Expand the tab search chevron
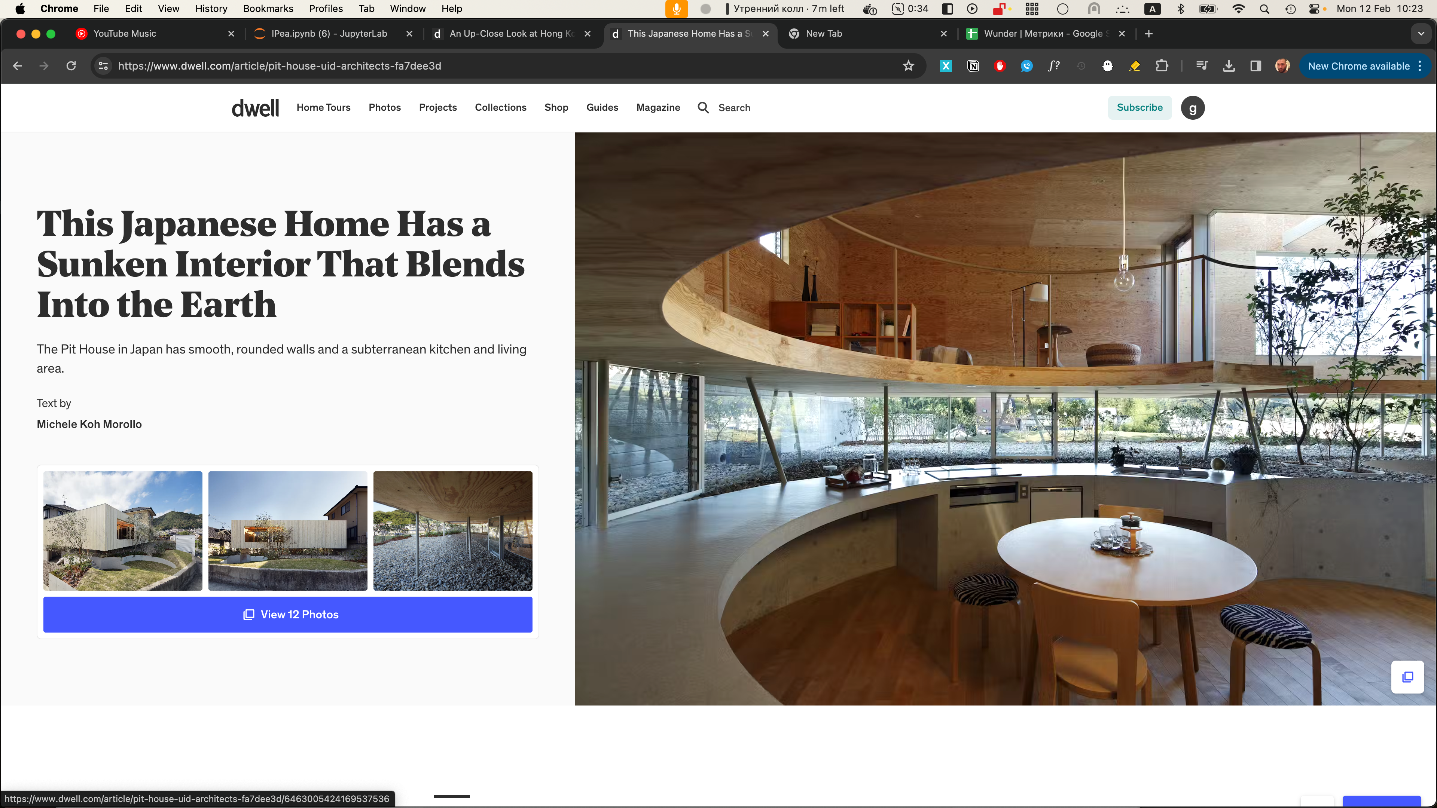 pyautogui.click(x=1421, y=33)
